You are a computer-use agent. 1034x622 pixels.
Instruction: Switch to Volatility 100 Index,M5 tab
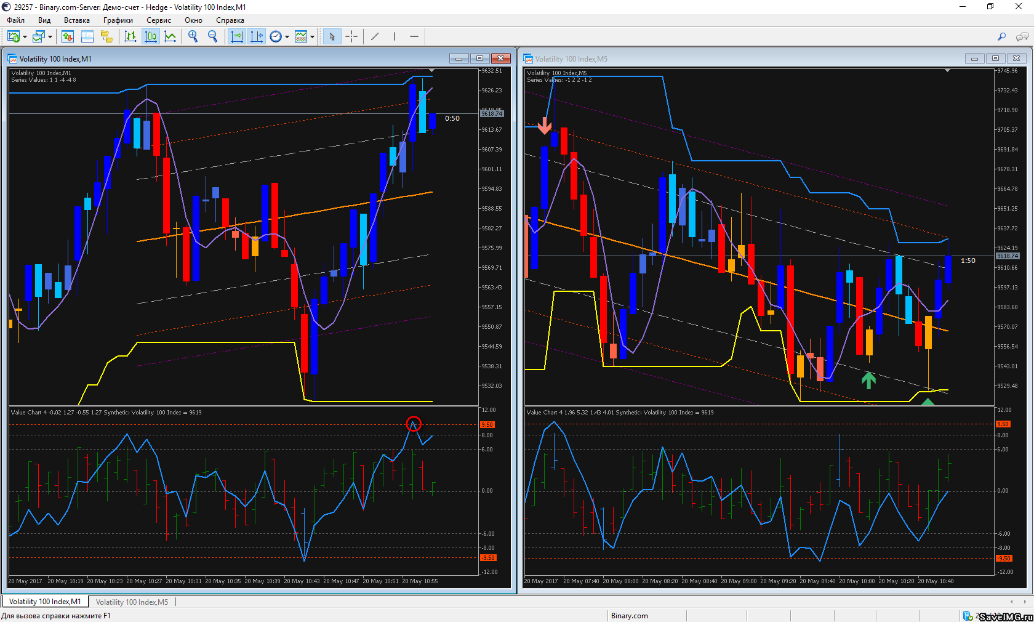[x=132, y=602]
